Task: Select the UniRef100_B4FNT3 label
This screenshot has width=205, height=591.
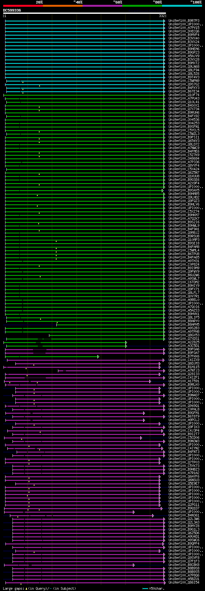Action: 184,452
